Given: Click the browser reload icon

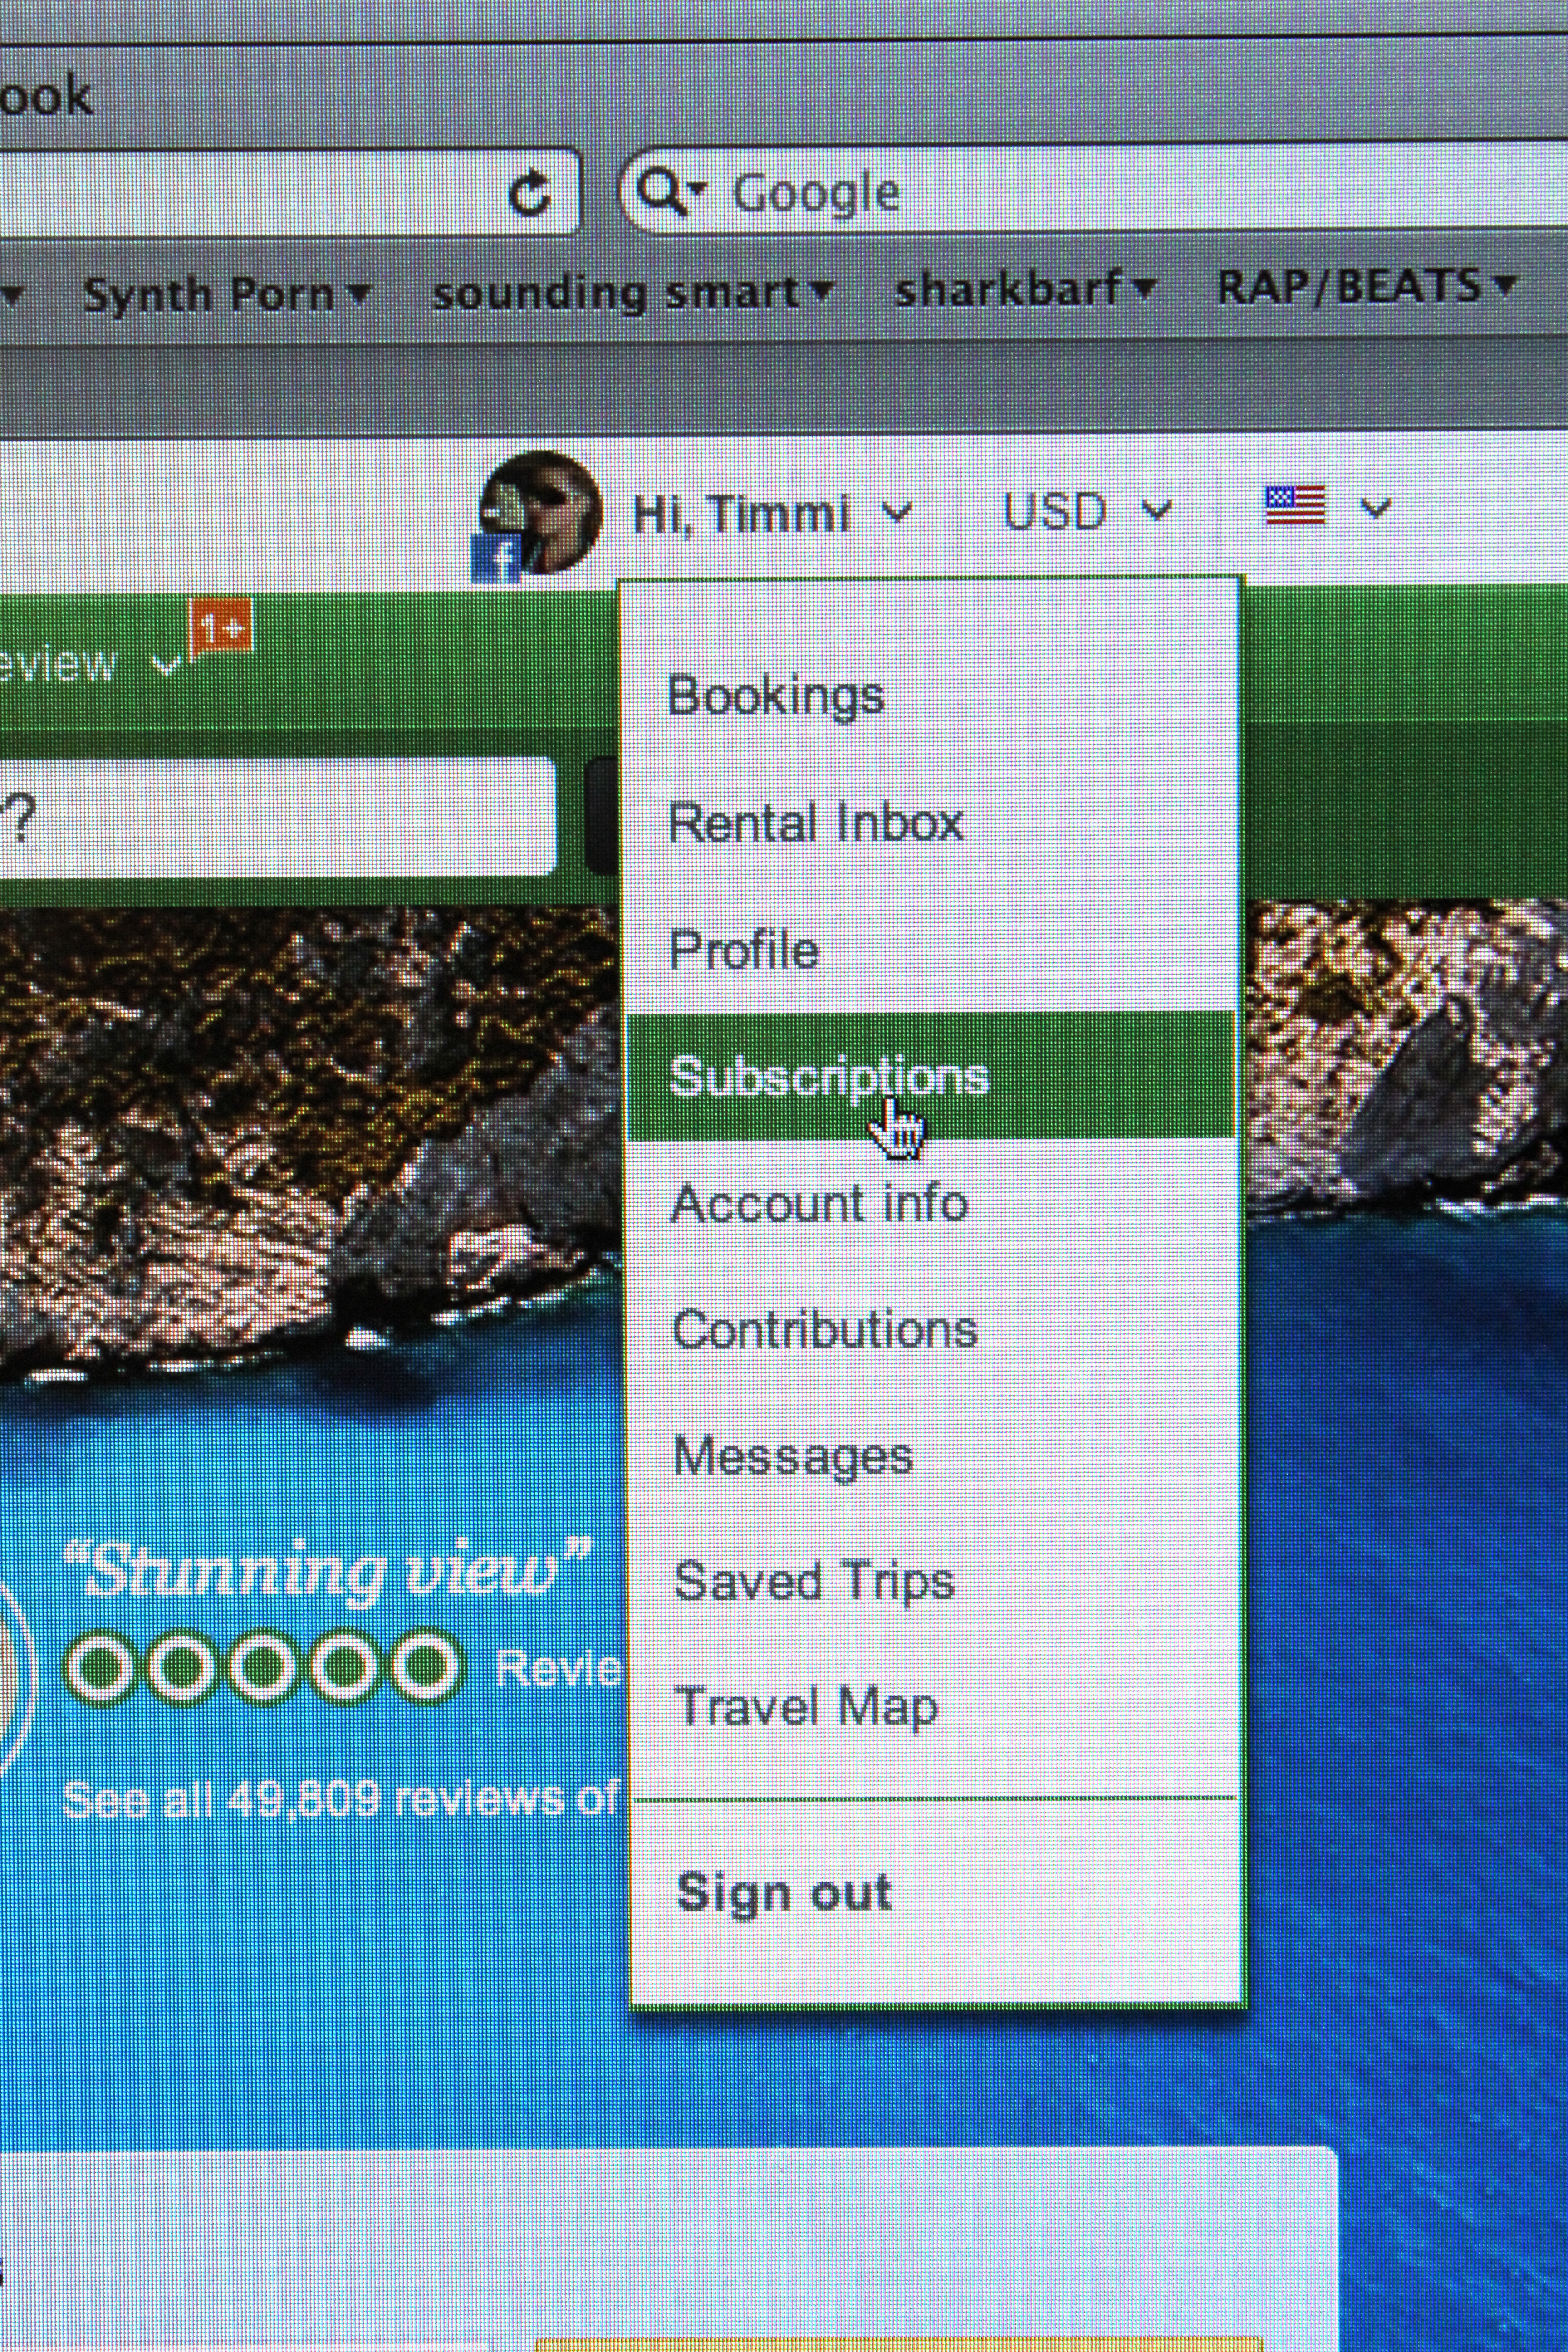Looking at the screenshot, I should [529, 192].
